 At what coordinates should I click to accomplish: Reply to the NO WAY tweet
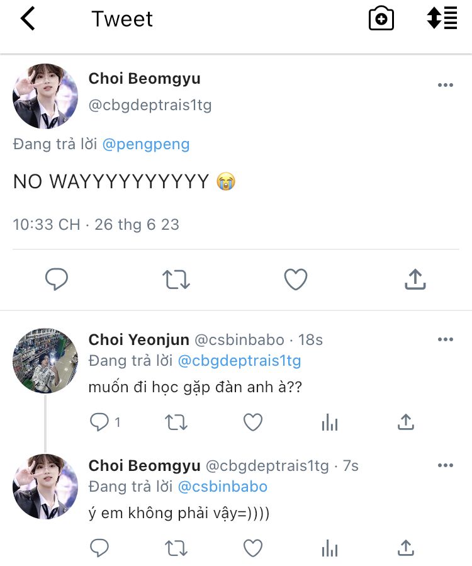[x=57, y=279]
